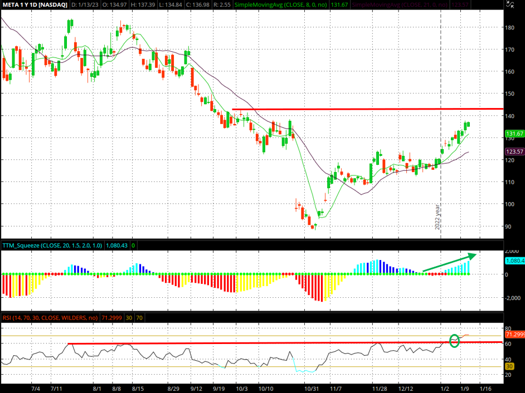Click the 7/11 date axis label
Screen dimensions: 525x393
pos(56,389)
